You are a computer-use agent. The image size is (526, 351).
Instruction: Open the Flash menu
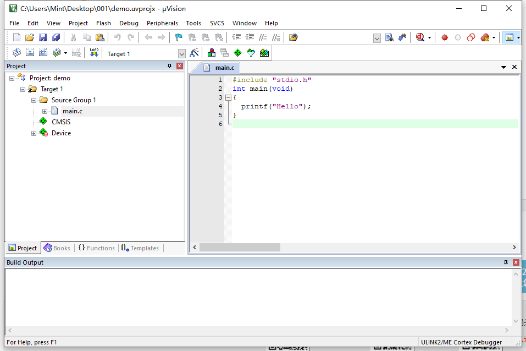103,23
